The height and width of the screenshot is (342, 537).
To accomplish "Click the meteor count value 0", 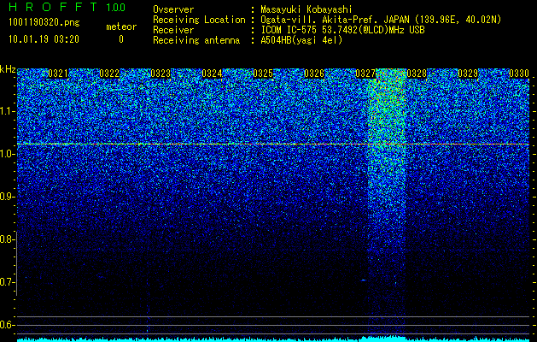I will pyautogui.click(x=121, y=39).
